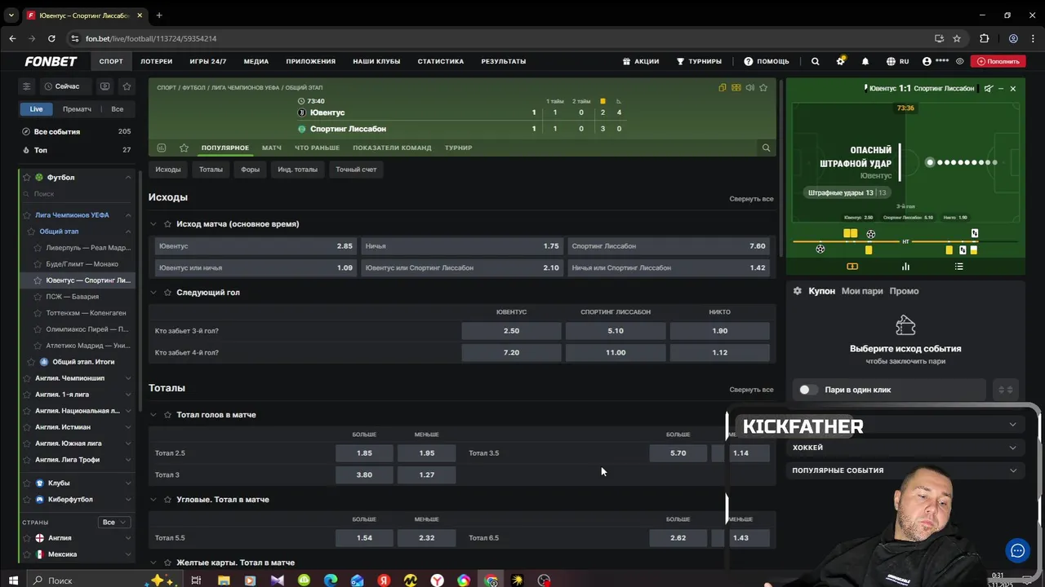Expand Англия. 1-я лига league
Image resolution: width=1045 pixels, height=587 pixels.
(128, 395)
